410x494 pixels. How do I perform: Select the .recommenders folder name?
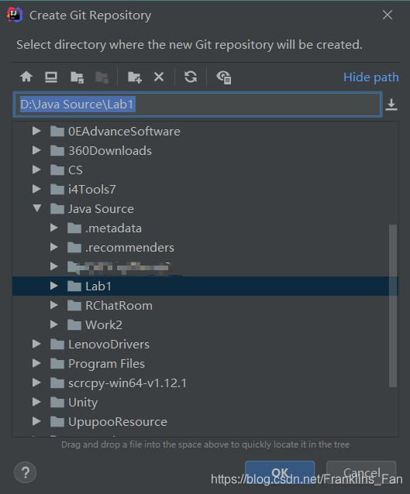click(129, 248)
